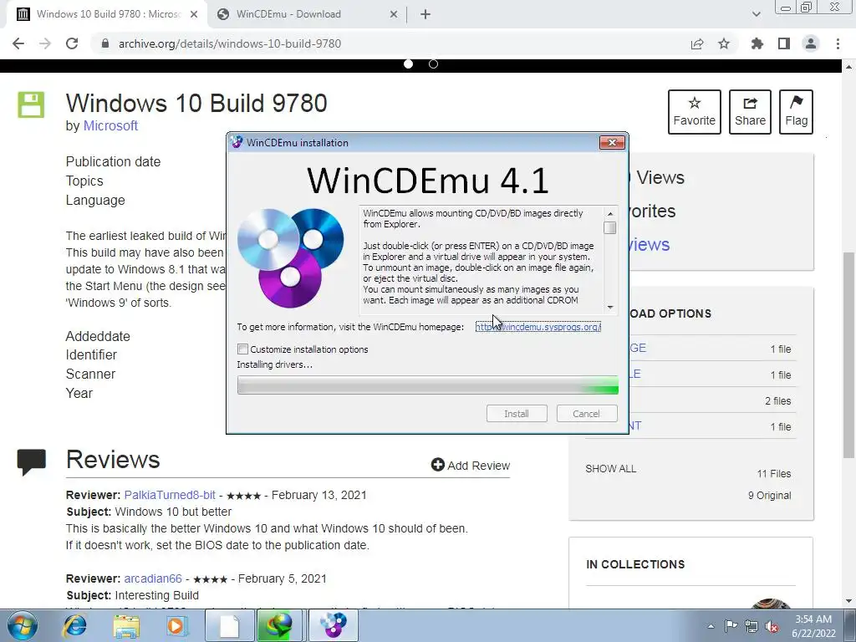Cancel the WinCDEmu installation
The width and height of the screenshot is (856, 642).
pyautogui.click(x=586, y=414)
